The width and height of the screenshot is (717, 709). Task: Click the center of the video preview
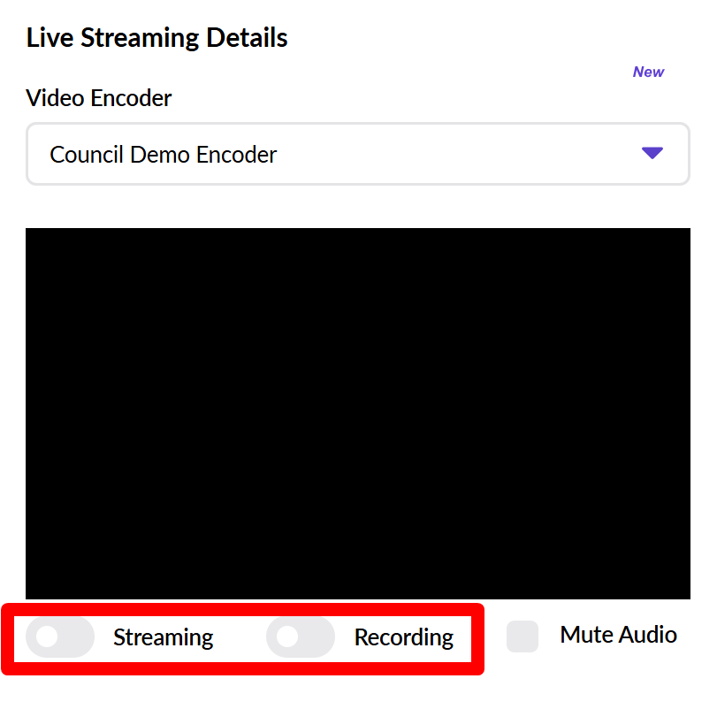(x=357, y=414)
